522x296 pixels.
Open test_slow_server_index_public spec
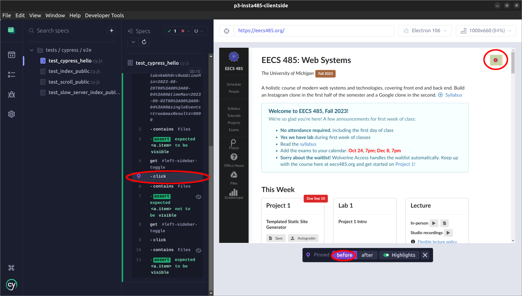tap(81, 92)
